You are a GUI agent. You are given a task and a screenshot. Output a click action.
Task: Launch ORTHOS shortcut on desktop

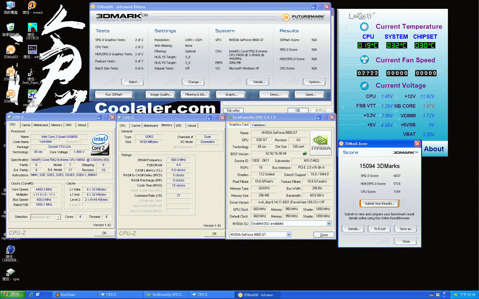click(x=32, y=31)
